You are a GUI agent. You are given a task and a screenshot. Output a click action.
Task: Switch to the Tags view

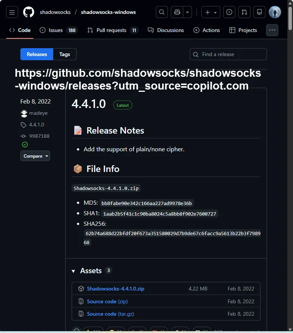64,54
